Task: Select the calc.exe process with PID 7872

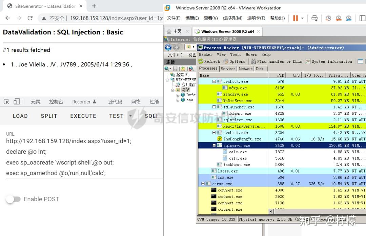Action: 282,152
